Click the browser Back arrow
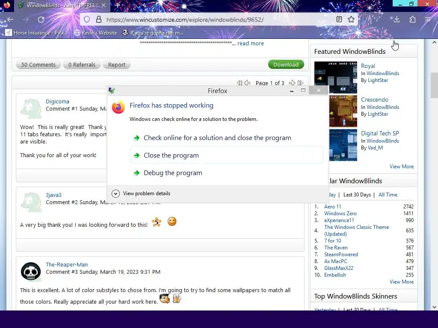The height and width of the screenshot is (328, 438). pyautogui.click(x=10, y=20)
